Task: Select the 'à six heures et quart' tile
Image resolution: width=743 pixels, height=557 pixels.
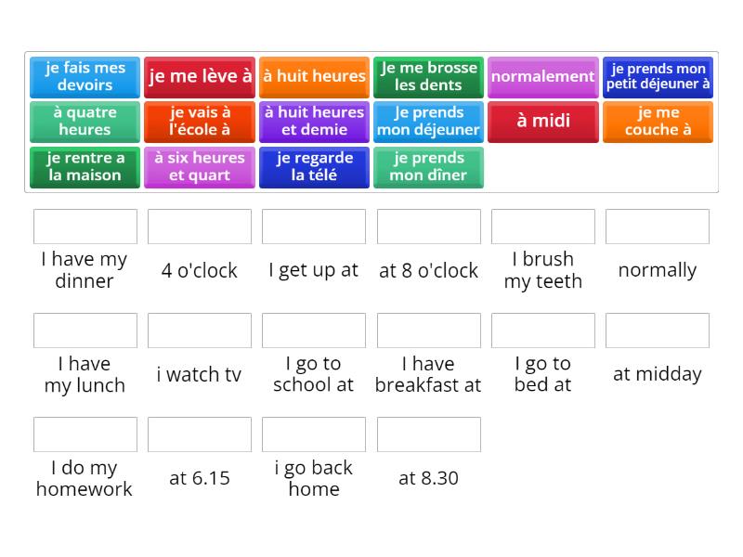Action: [200, 167]
